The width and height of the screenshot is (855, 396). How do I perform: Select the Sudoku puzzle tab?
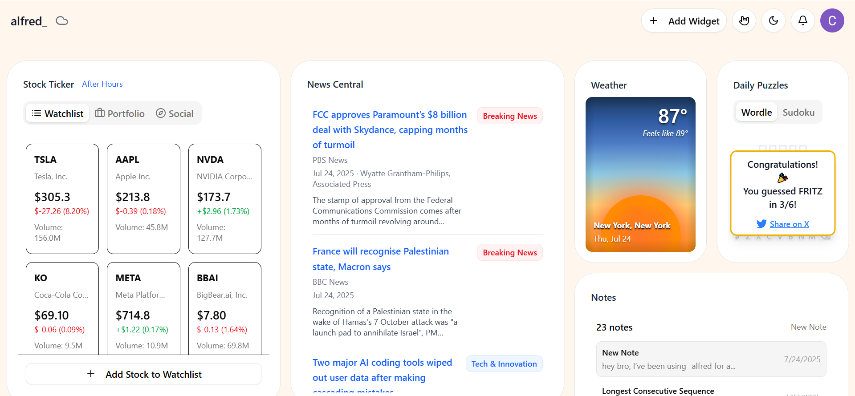pyautogui.click(x=798, y=112)
